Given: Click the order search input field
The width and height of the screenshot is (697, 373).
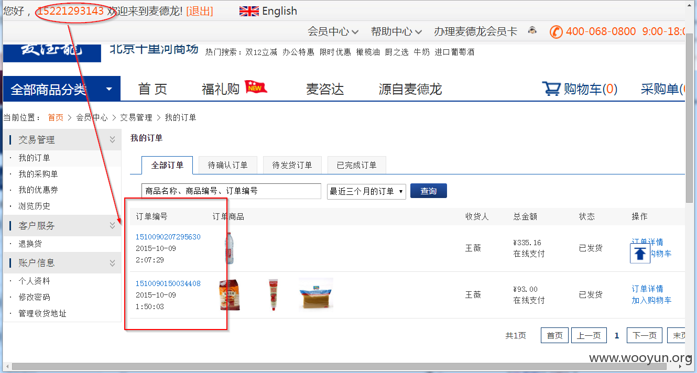Looking at the screenshot, I should point(231,191).
